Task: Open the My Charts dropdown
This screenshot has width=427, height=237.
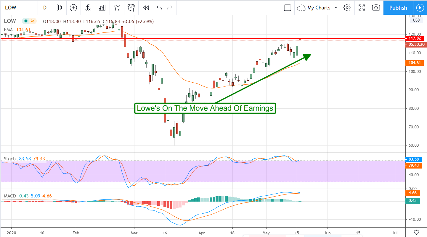Action: (x=318, y=8)
